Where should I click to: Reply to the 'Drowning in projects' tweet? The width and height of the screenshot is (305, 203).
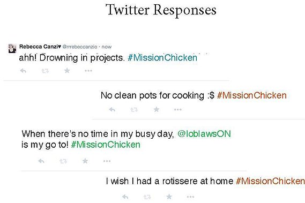23,71
